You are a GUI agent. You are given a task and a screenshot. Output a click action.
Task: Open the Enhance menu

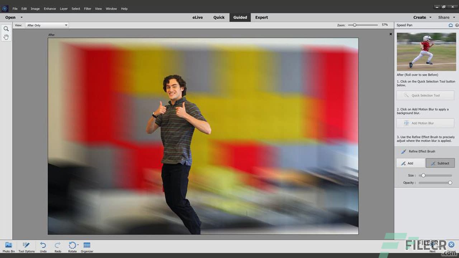(x=50, y=9)
